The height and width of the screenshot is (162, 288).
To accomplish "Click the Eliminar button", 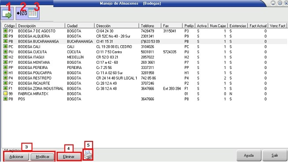I will point(69,157).
